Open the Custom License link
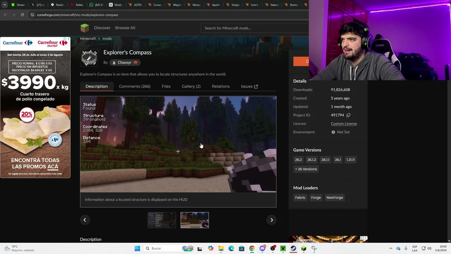Screen dimensions: 451x254 coord(344,123)
